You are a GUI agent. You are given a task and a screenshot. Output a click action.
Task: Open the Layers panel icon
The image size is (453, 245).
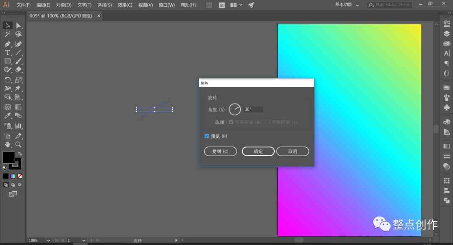pyautogui.click(x=447, y=34)
